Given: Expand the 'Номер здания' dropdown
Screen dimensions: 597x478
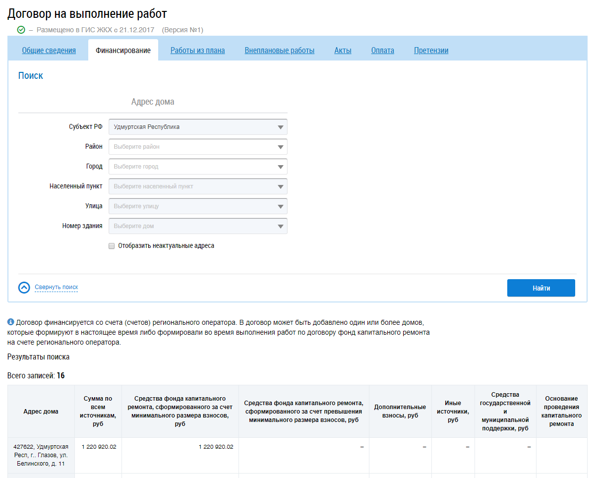Looking at the screenshot, I should coord(198,226).
